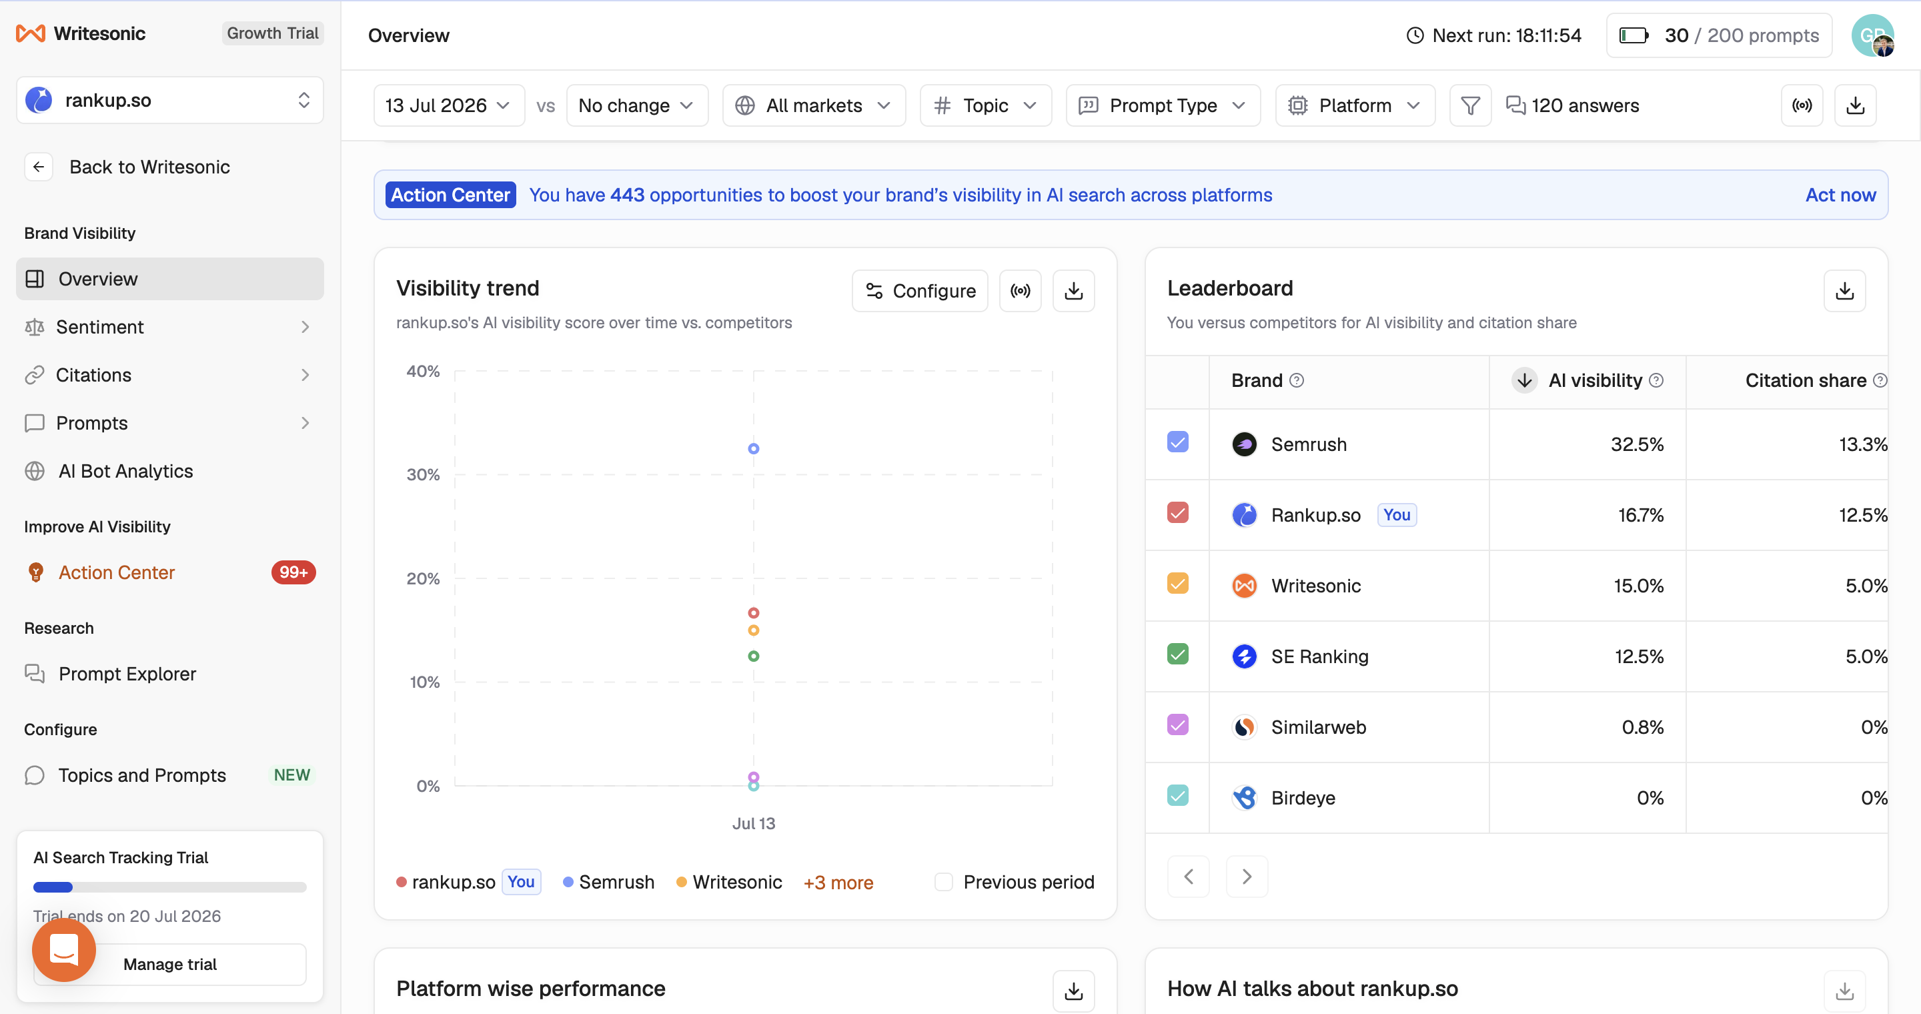This screenshot has height=1014, width=1921.
Task: Open the user profile avatar
Action: tap(1872, 35)
